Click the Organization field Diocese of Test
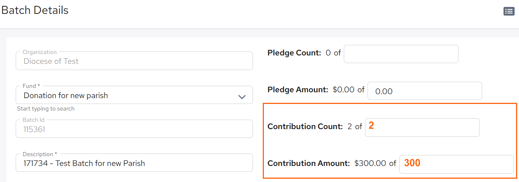 [x=134, y=61]
